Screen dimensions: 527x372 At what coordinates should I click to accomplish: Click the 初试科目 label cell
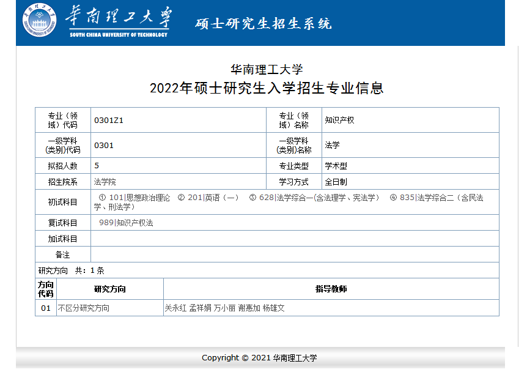pyautogui.click(x=63, y=202)
